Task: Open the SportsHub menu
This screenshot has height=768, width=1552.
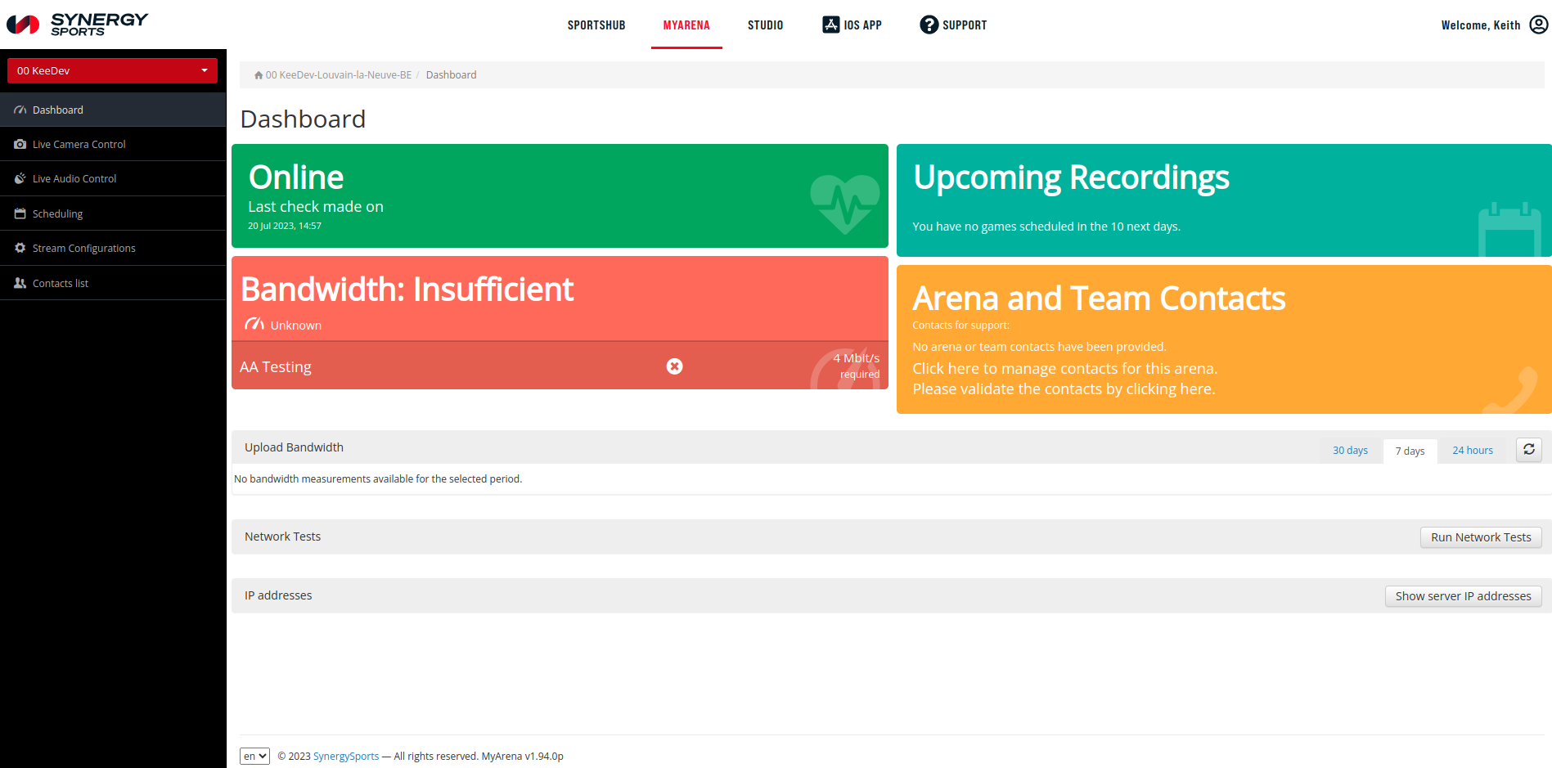Action: [596, 25]
